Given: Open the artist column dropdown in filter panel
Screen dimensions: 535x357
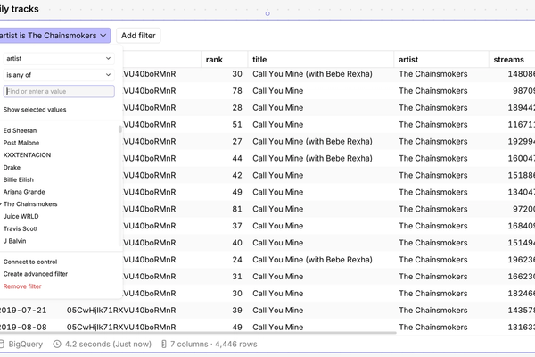Looking at the screenshot, I should click(59, 58).
